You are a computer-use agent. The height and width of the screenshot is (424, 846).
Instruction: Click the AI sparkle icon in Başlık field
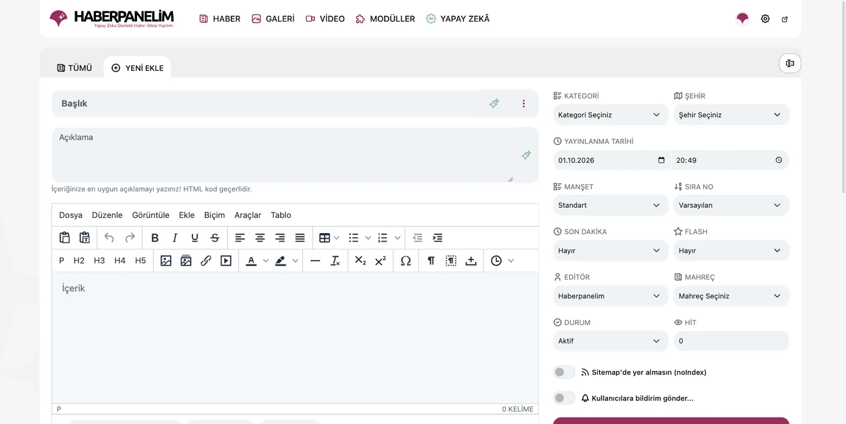pos(494,104)
